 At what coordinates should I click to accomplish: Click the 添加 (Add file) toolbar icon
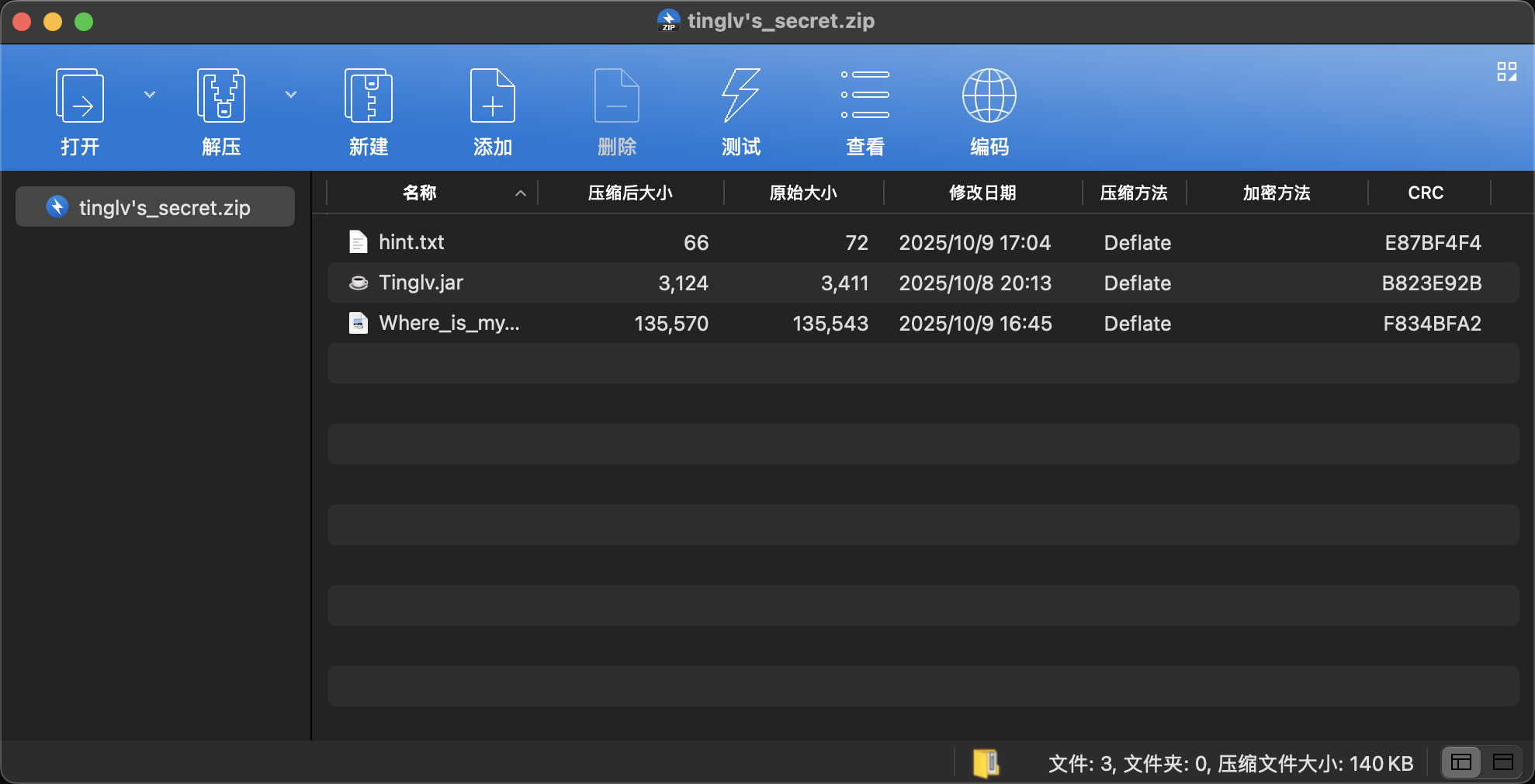pos(493,96)
